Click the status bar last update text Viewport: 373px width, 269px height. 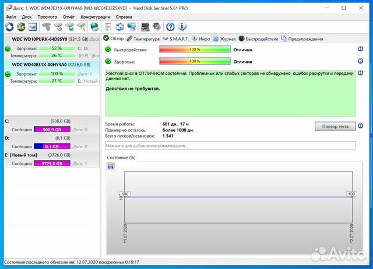point(72,262)
